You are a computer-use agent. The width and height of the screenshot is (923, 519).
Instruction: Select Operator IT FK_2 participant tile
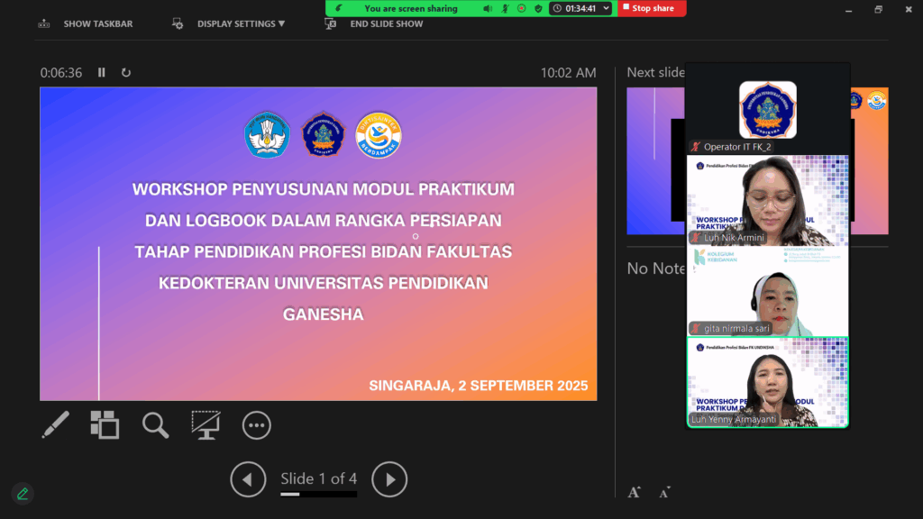[768, 109]
